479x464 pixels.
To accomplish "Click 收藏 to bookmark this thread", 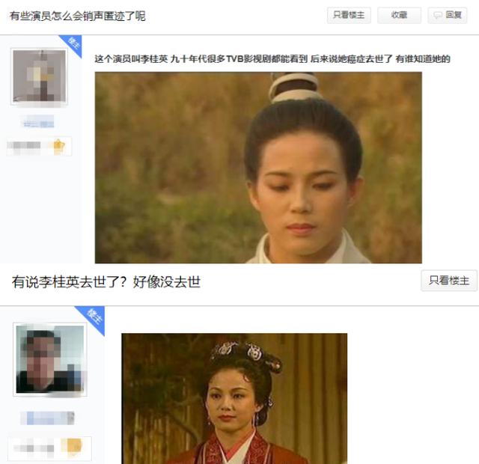I will (399, 15).
